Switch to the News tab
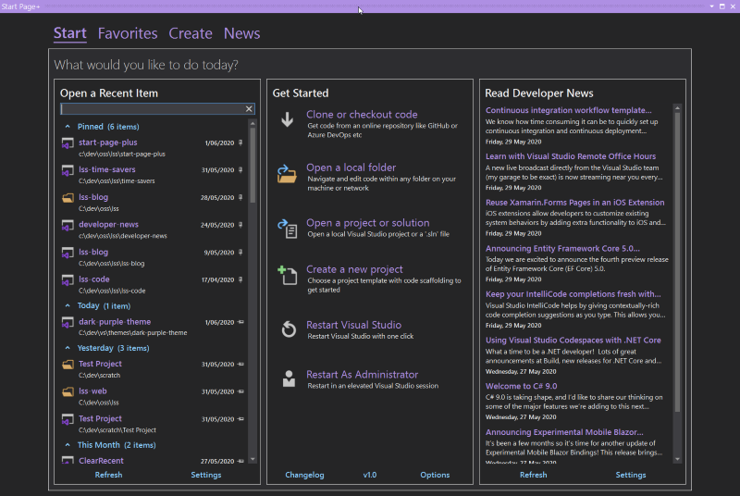 [x=241, y=33]
